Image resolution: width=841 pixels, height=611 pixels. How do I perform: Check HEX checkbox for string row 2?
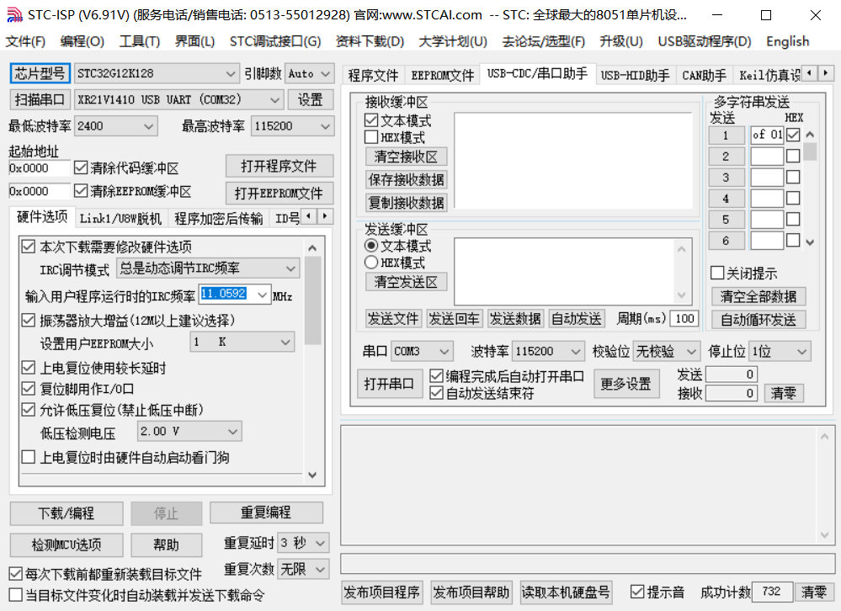pos(793,156)
